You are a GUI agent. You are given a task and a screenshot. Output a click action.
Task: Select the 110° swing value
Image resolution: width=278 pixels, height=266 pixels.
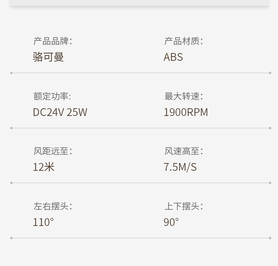click(x=43, y=222)
